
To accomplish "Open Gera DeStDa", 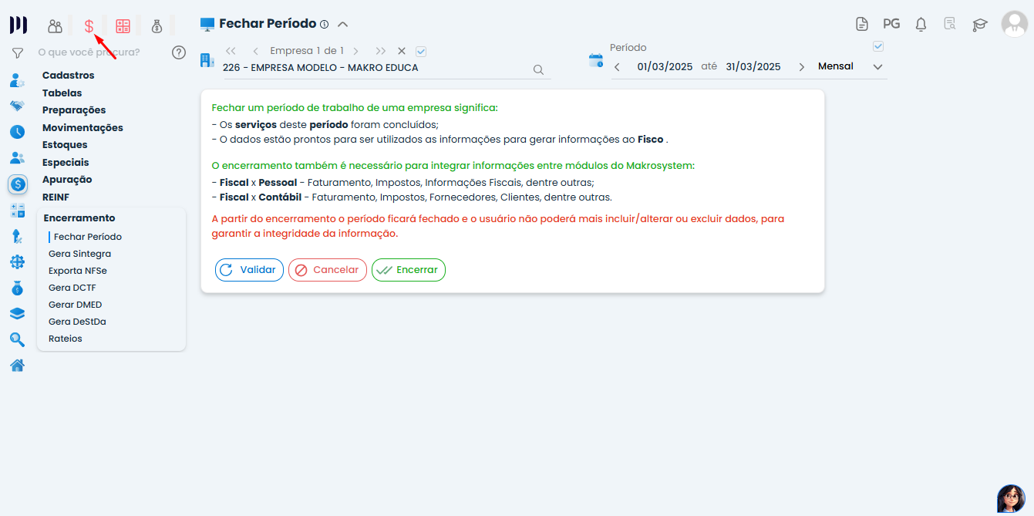I will pos(77,322).
